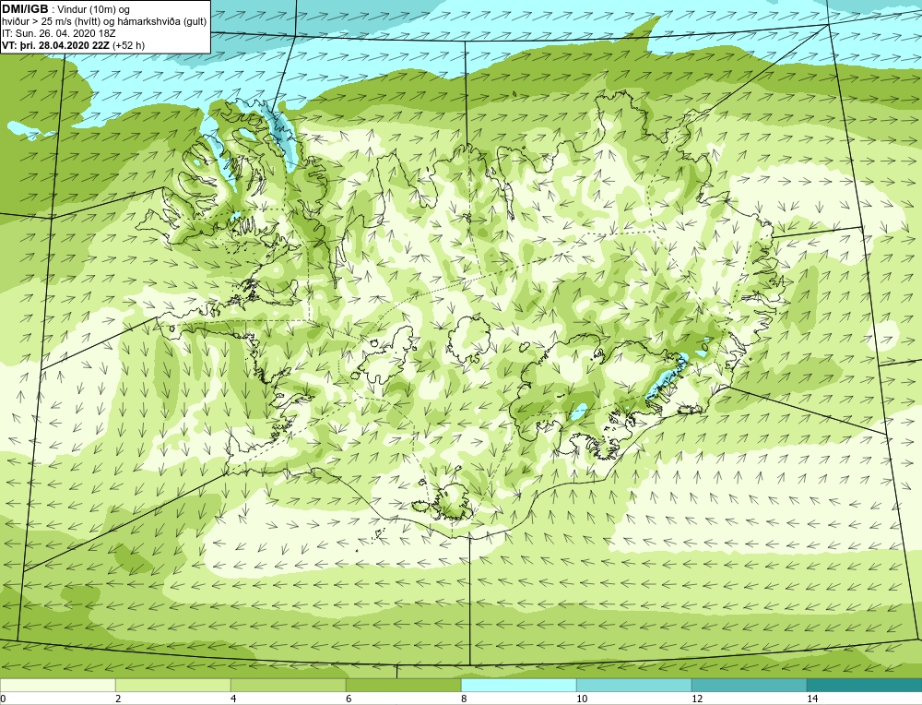922x705 pixels.
Task: Click the legend scale label '12'
Action: coord(697,699)
